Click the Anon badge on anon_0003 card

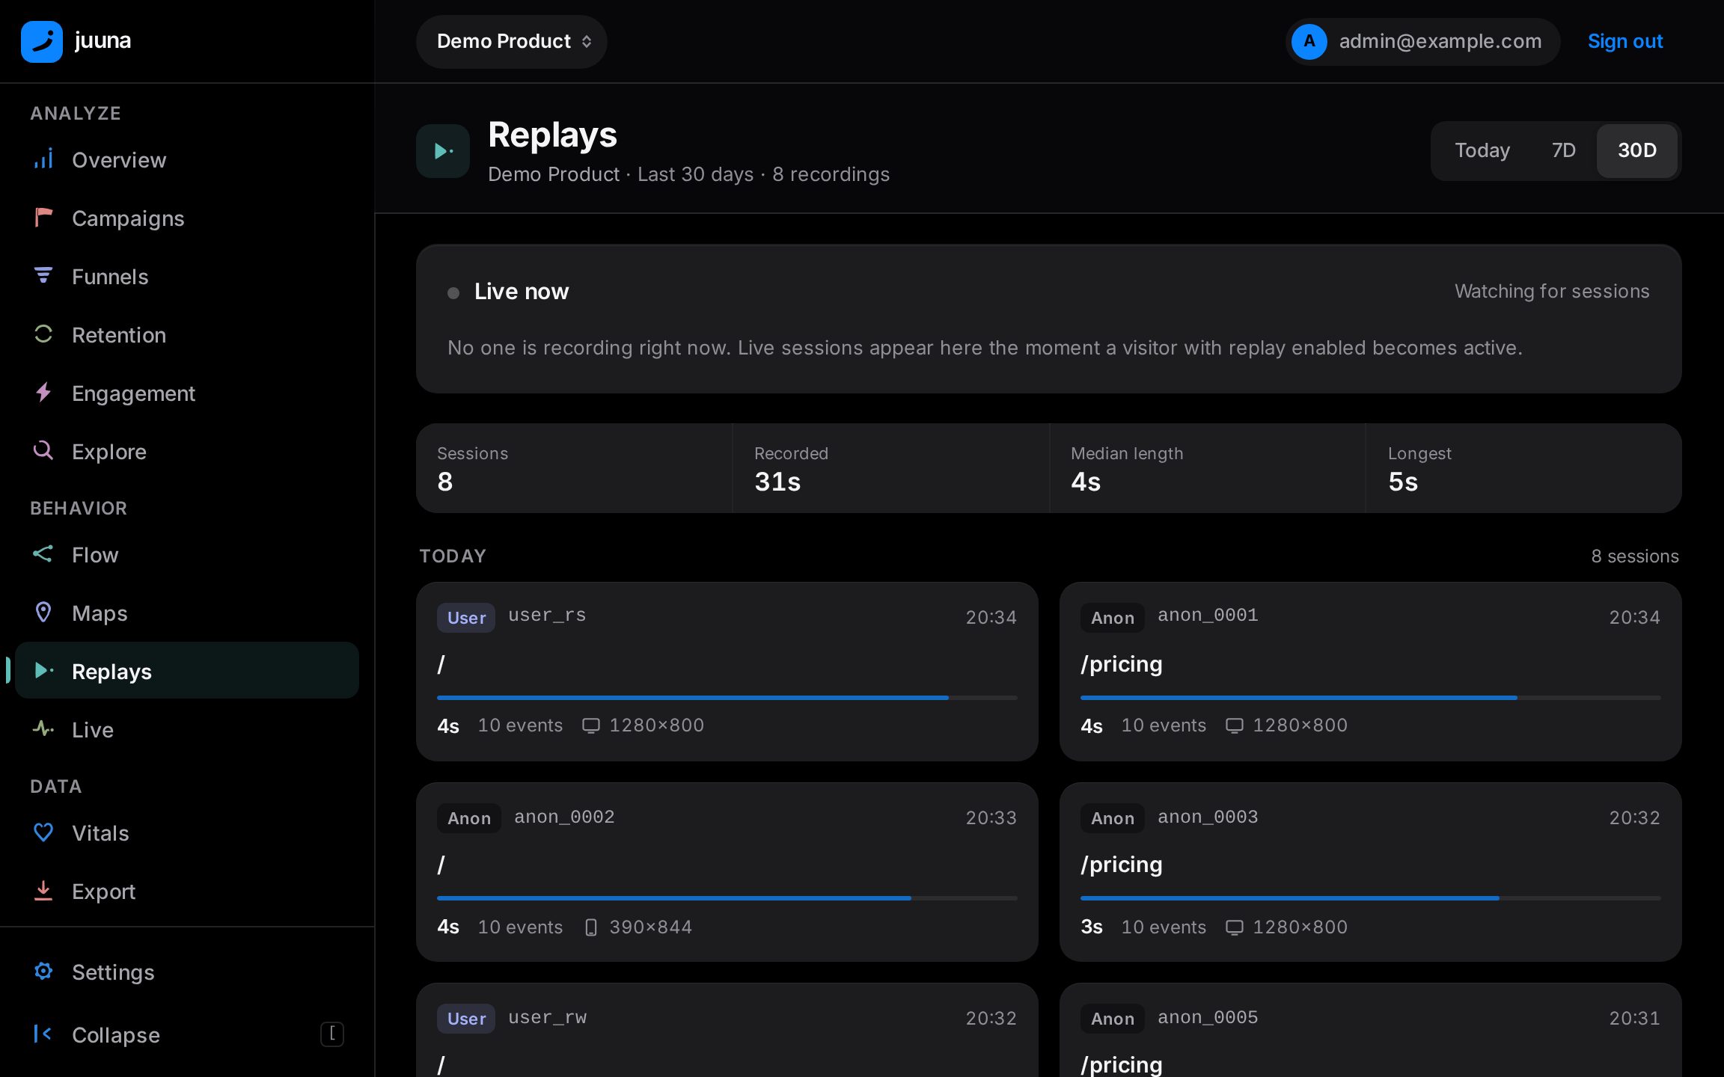tap(1113, 818)
